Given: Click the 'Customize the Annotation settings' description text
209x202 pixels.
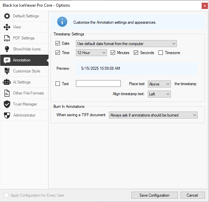Looking at the screenshot, I should pyautogui.click(x=115, y=22).
